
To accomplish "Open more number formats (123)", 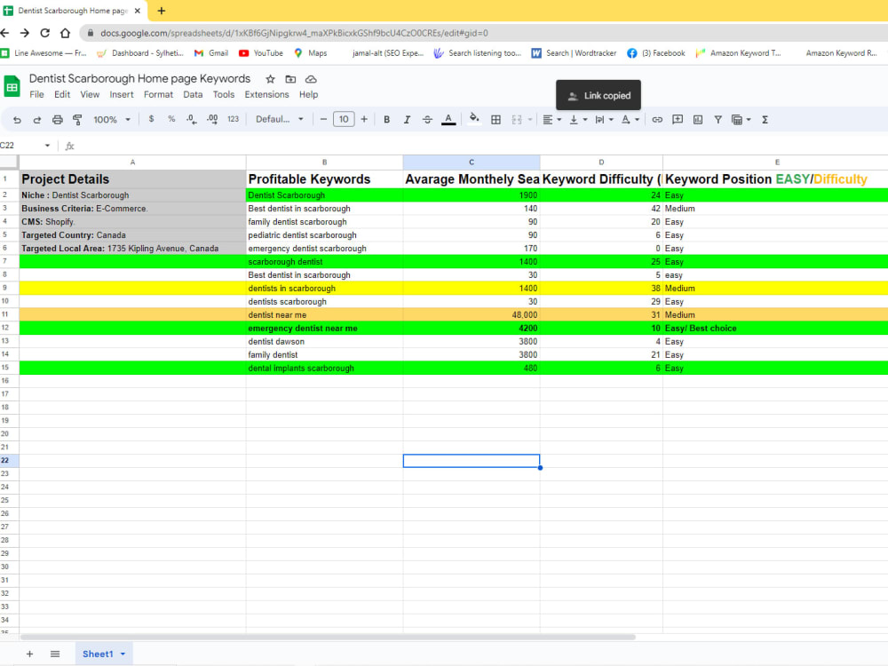I will (233, 120).
